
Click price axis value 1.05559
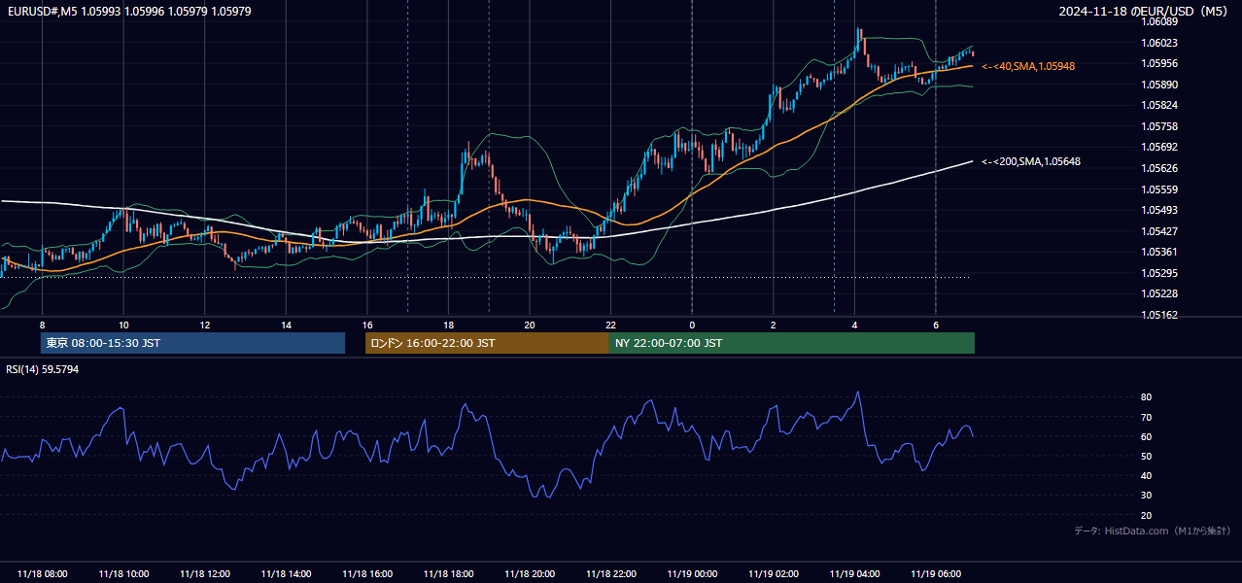pos(1158,189)
